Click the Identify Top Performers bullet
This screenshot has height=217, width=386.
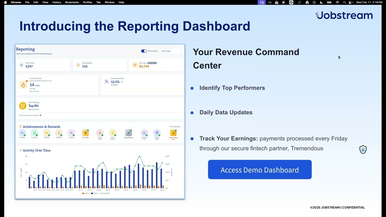232,88
